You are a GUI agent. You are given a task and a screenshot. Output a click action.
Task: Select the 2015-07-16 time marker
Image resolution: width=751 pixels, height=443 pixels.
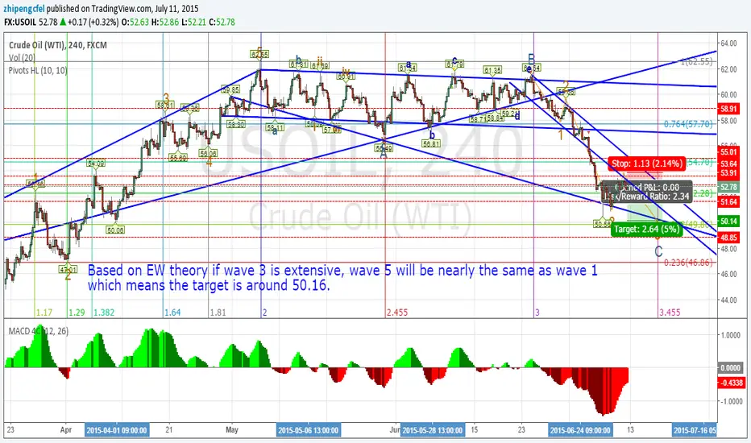[695, 430]
